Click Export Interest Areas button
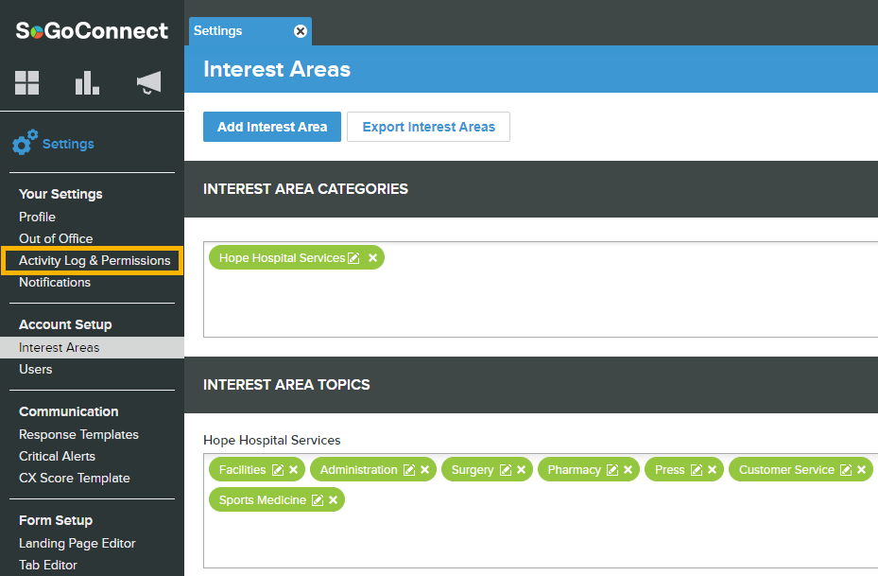The height and width of the screenshot is (576, 878). tap(428, 127)
